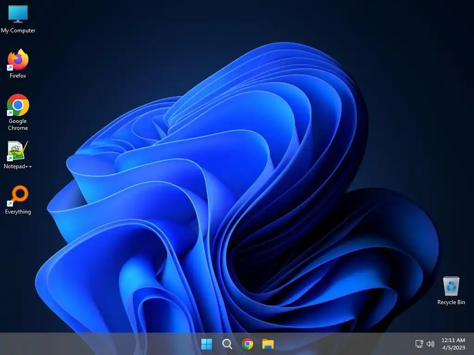This screenshot has width=474, height=355.
Task: Open the volume speaker tray icon
Action: (x=430, y=344)
